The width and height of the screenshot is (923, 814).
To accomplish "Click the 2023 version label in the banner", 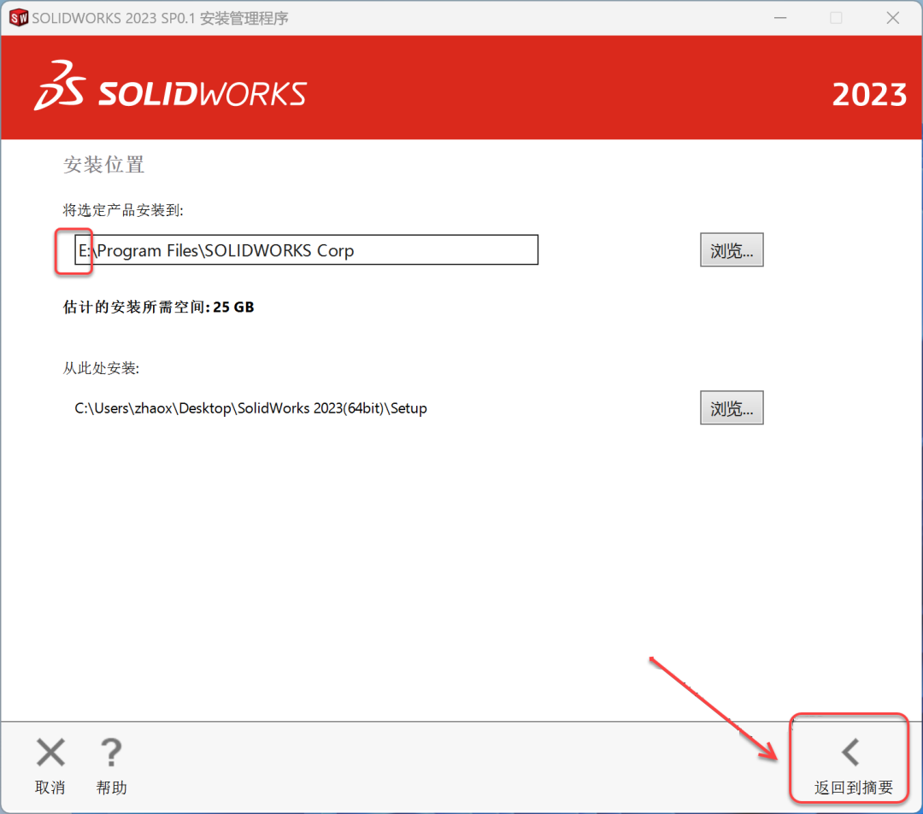I will tap(870, 95).
